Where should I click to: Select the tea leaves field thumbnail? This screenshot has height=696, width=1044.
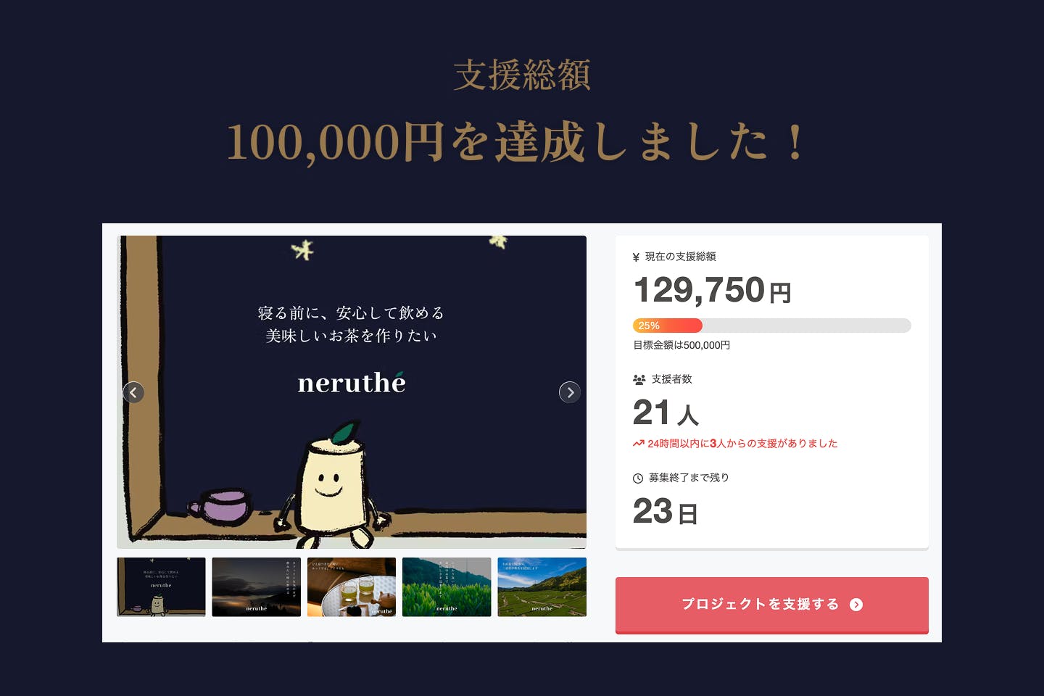[447, 587]
